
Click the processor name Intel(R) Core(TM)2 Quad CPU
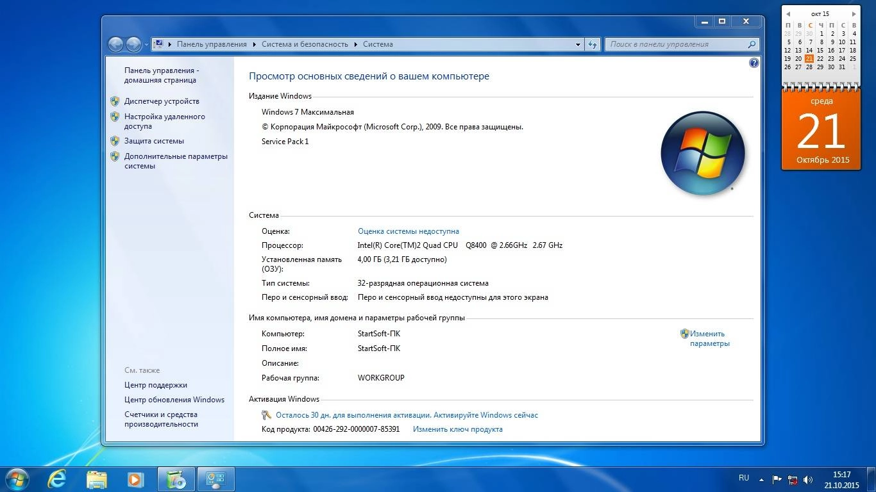408,245
